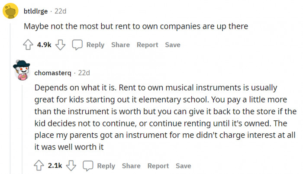Click comment bubble icon on btldlrge's comment
Viewport: 303px width, 174px height.
point(77,45)
